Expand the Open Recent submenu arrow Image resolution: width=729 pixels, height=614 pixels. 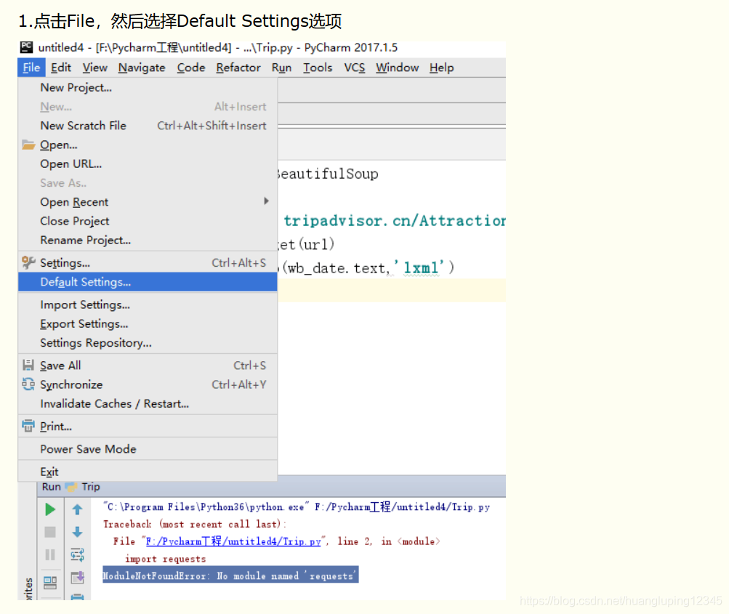tap(267, 201)
